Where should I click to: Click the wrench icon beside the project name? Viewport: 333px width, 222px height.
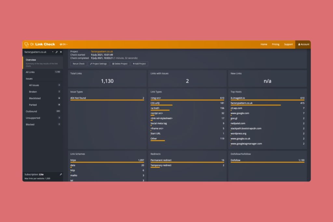point(57,52)
